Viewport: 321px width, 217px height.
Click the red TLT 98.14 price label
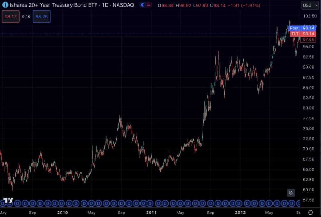pos(303,34)
